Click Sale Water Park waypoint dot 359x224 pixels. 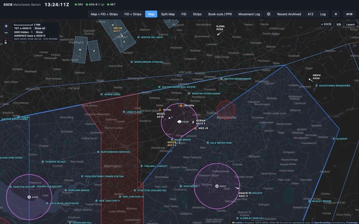click(x=208, y=143)
